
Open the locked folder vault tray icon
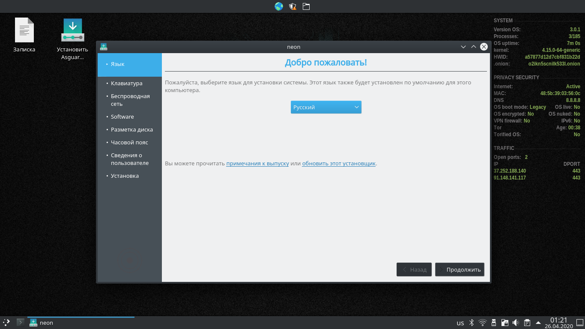505,323
